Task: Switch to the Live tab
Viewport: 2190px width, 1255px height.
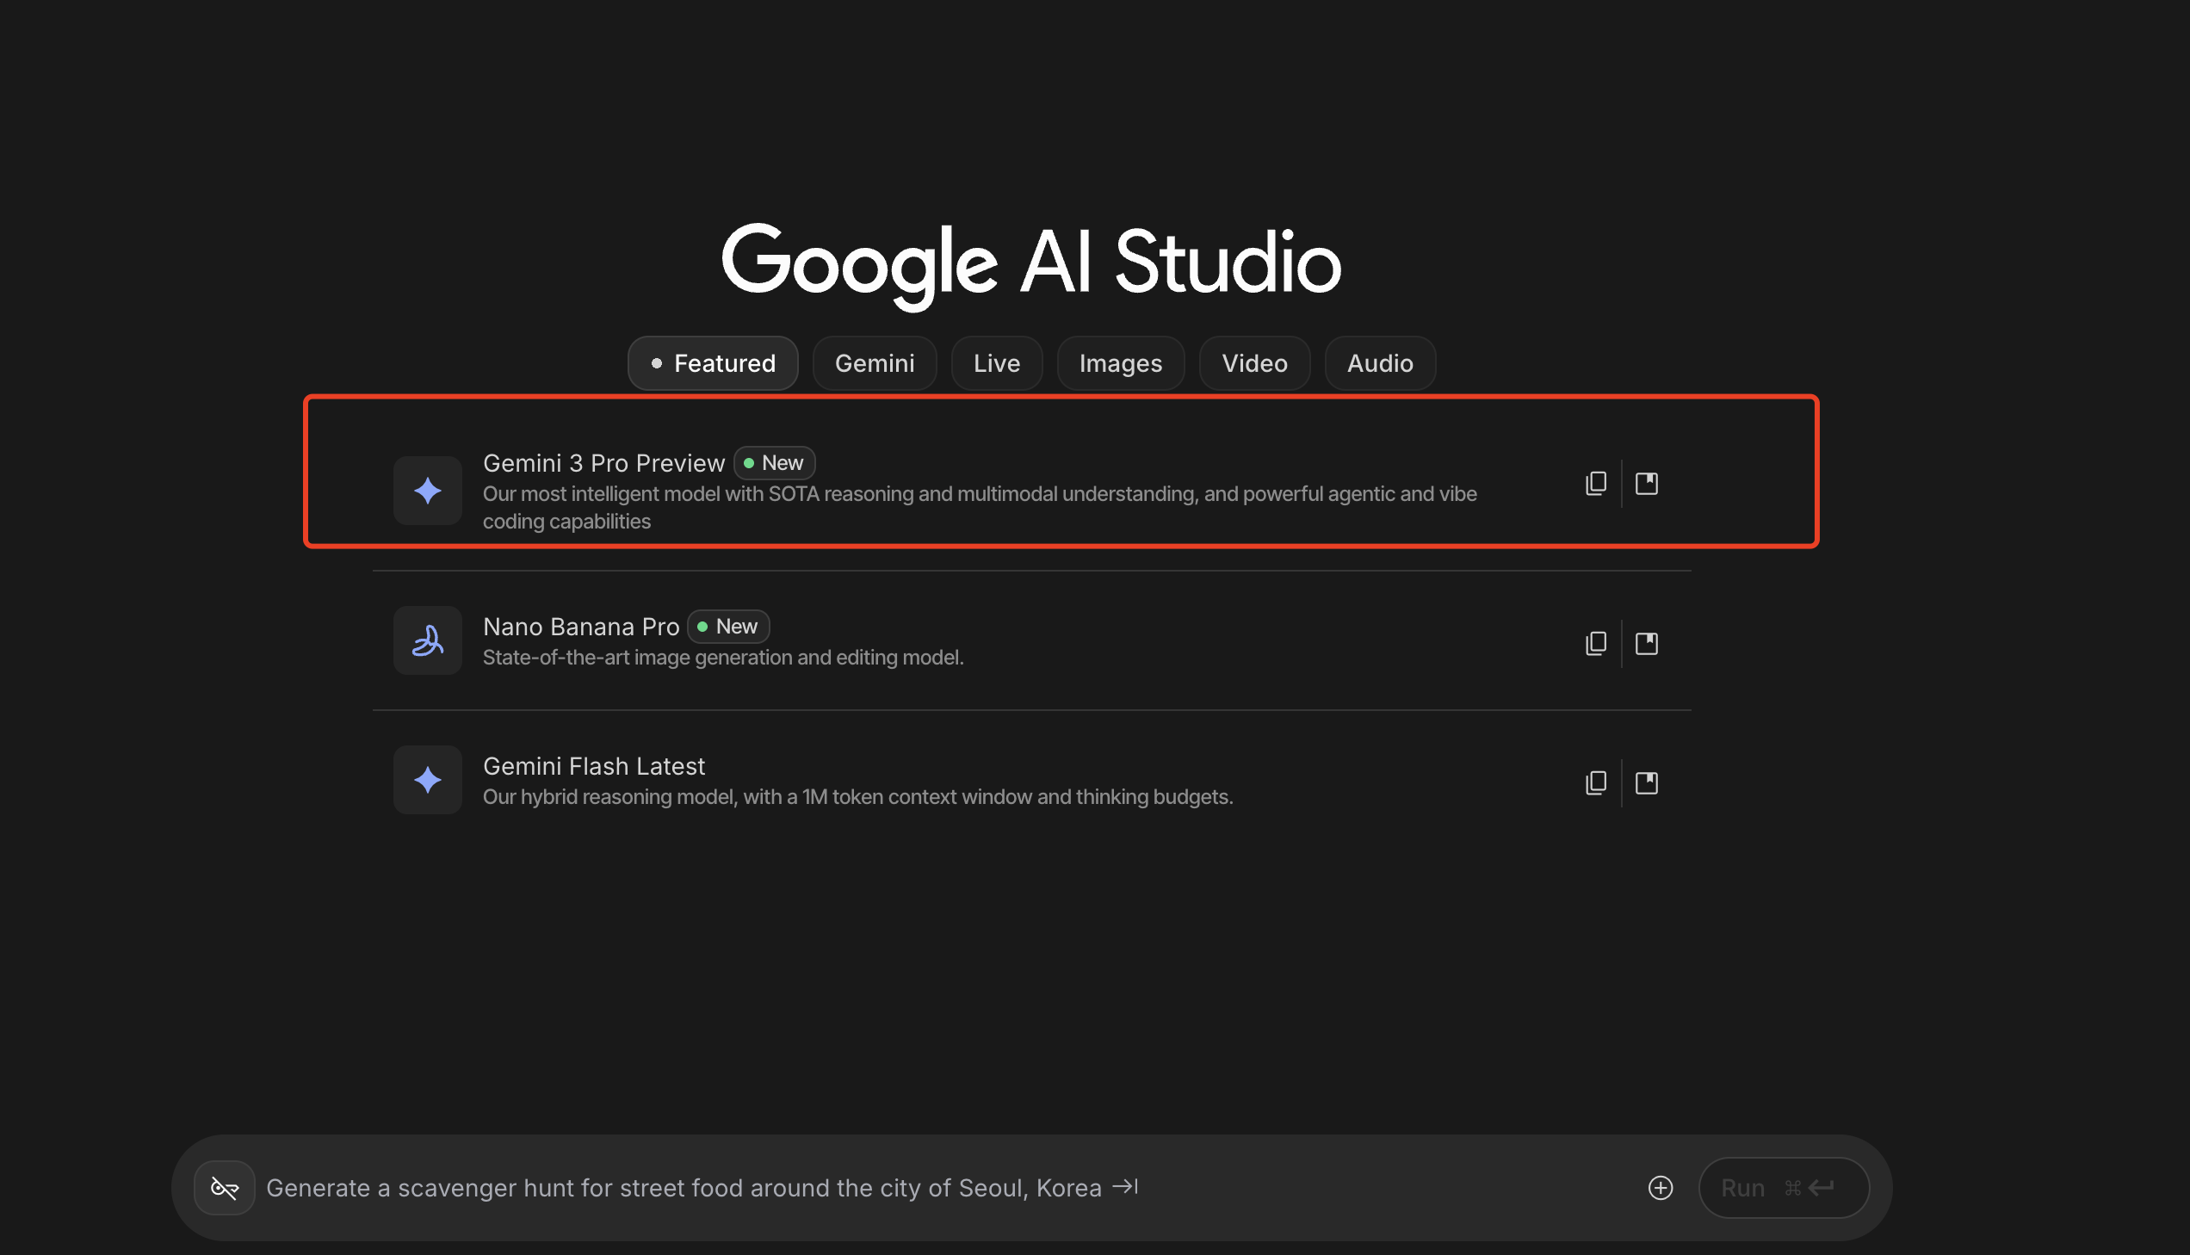Action: tap(996, 363)
